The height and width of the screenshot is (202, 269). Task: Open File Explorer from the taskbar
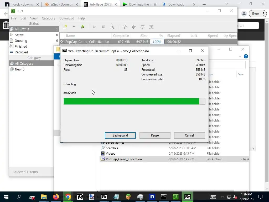point(44,197)
